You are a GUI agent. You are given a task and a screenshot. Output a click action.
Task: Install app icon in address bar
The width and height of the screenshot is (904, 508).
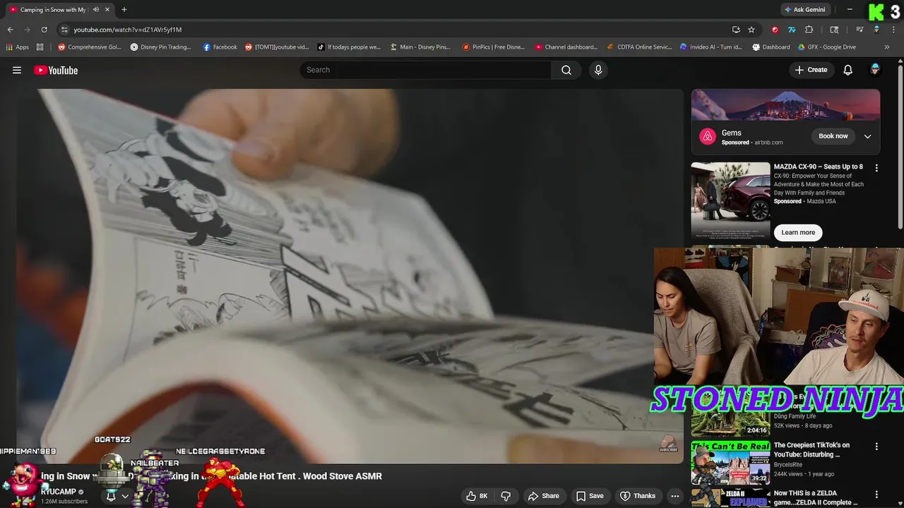(736, 30)
